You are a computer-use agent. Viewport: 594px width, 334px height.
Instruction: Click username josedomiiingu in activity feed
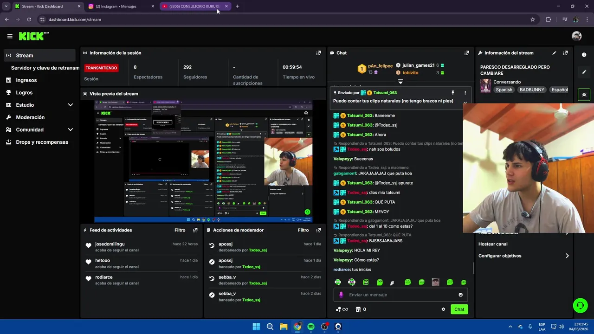[x=110, y=244]
